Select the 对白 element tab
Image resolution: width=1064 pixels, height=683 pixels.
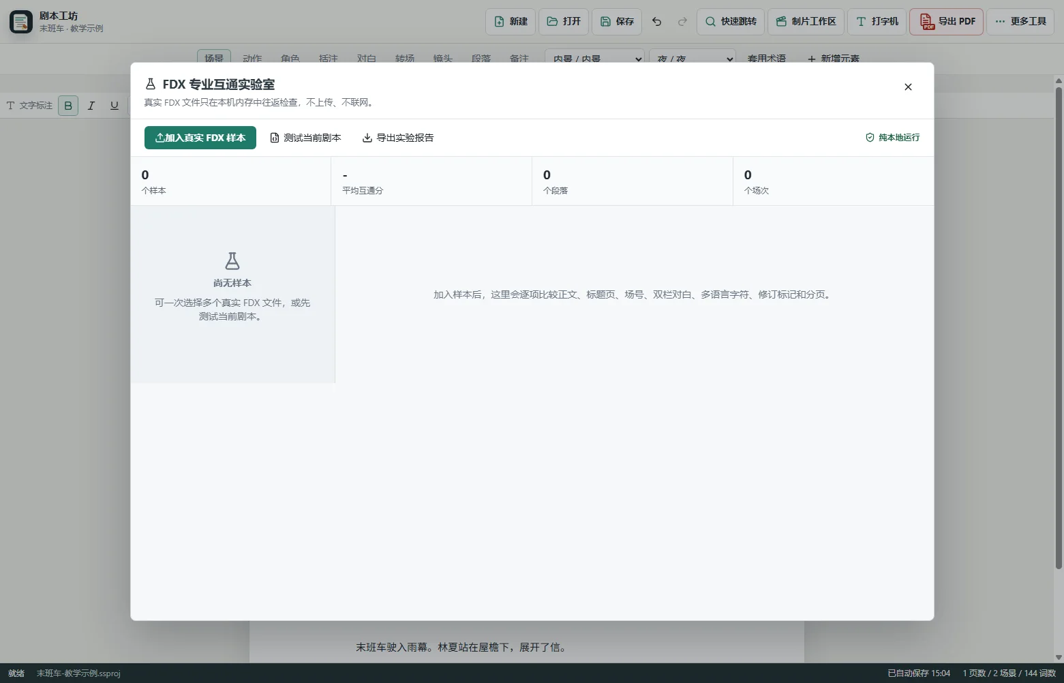click(367, 59)
